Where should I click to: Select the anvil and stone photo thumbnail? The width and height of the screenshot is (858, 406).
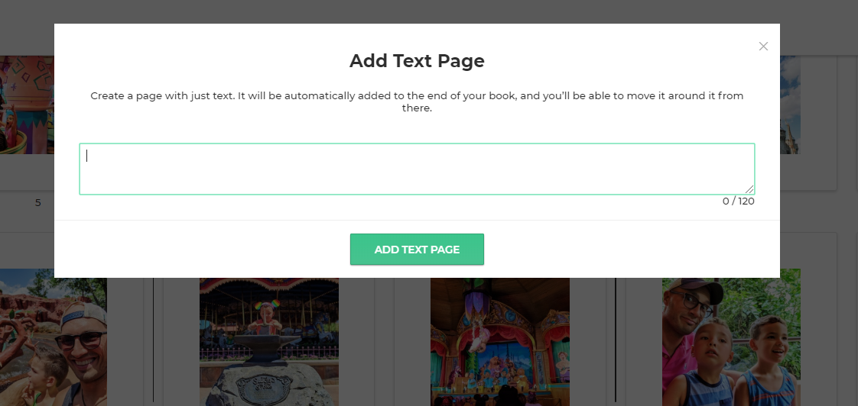pos(268,342)
